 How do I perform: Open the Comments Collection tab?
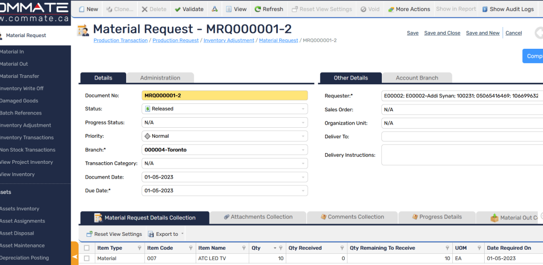coord(352,217)
